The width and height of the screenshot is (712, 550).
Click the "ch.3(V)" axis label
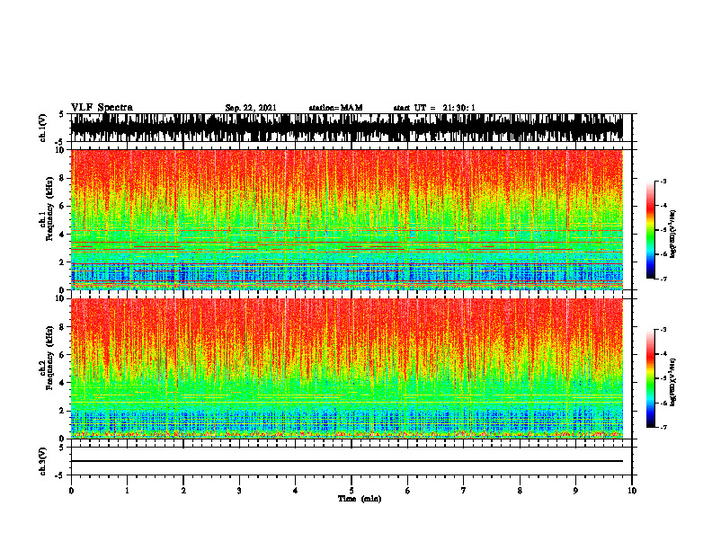click(43, 461)
